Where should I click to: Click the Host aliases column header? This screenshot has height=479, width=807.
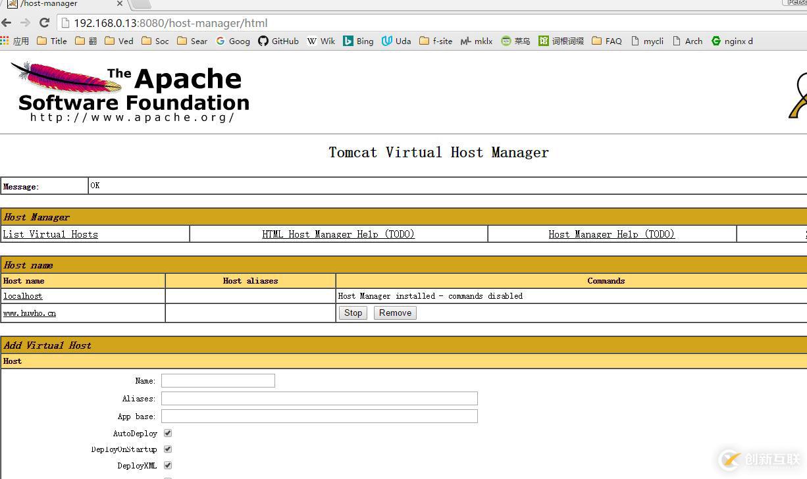click(250, 281)
